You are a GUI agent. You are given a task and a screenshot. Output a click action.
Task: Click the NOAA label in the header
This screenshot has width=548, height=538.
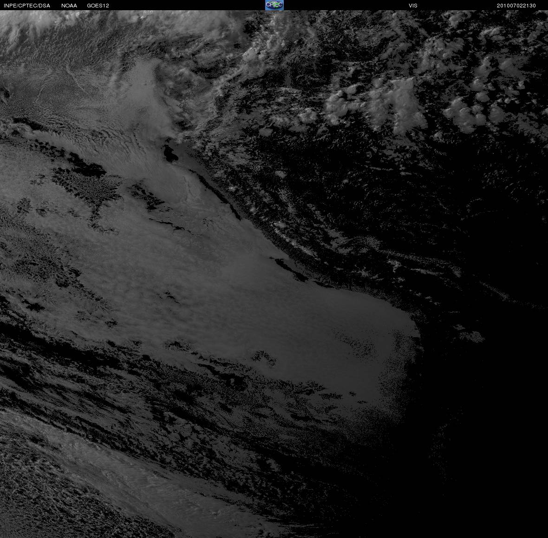tap(69, 6)
